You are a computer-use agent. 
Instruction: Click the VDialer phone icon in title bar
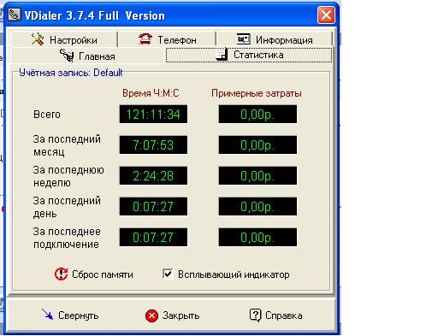[15, 15]
